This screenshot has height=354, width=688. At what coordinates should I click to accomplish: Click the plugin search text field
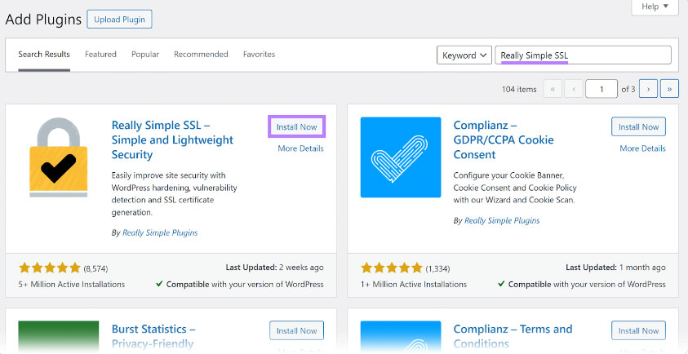[x=583, y=55]
